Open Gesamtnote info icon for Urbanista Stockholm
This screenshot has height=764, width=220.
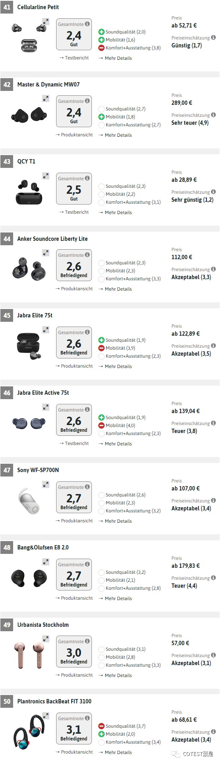pyautogui.click(x=87, y=641)
